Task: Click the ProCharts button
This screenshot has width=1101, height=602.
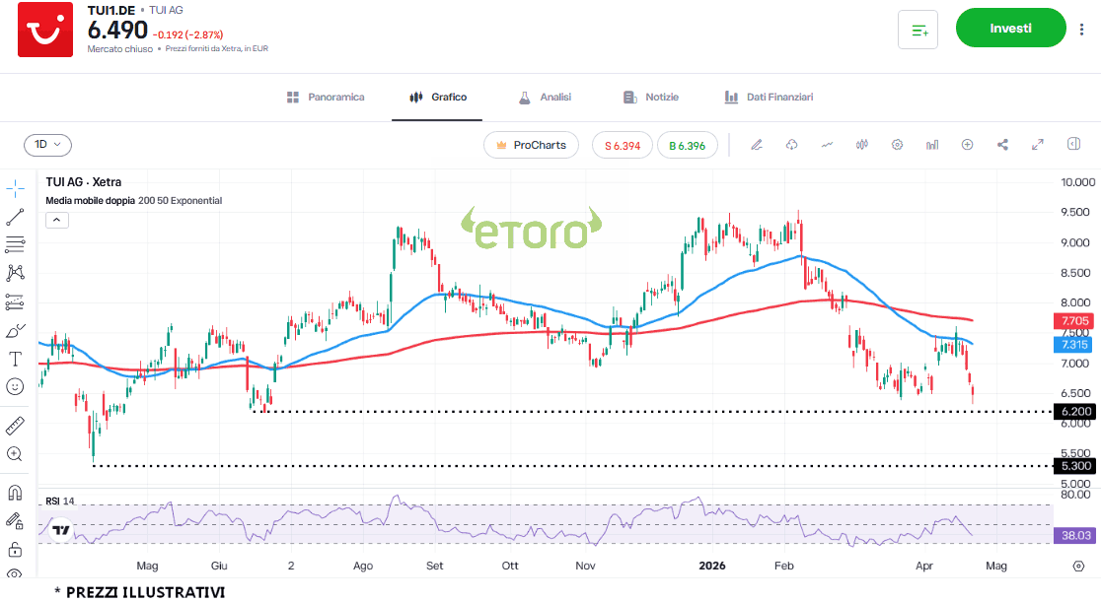Action: coord(531,145)
